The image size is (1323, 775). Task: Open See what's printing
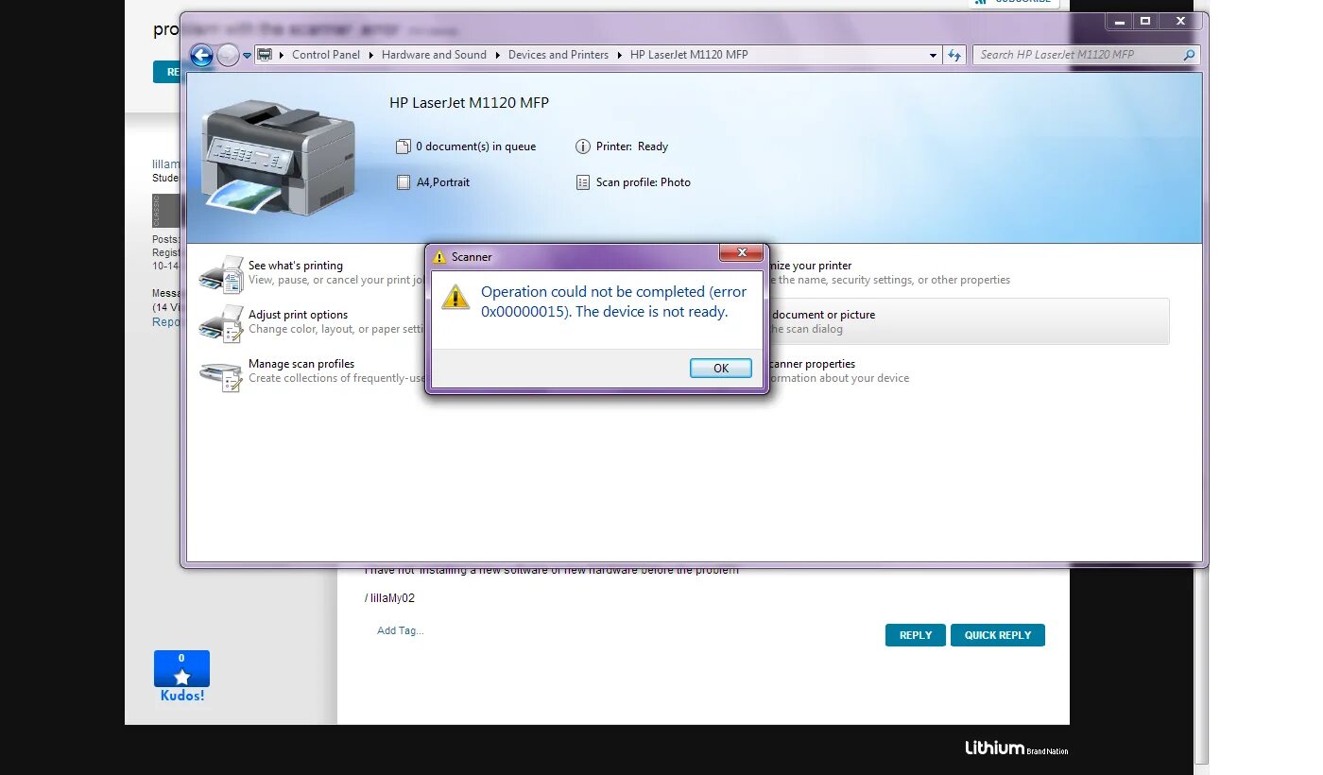coord(296,266)
